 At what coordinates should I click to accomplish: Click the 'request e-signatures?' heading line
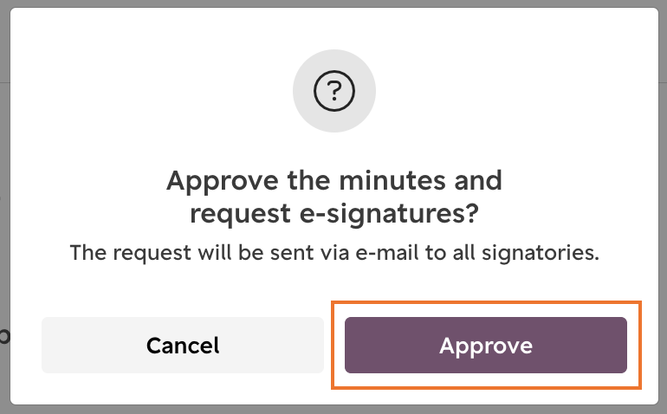[x=334, y=213]
